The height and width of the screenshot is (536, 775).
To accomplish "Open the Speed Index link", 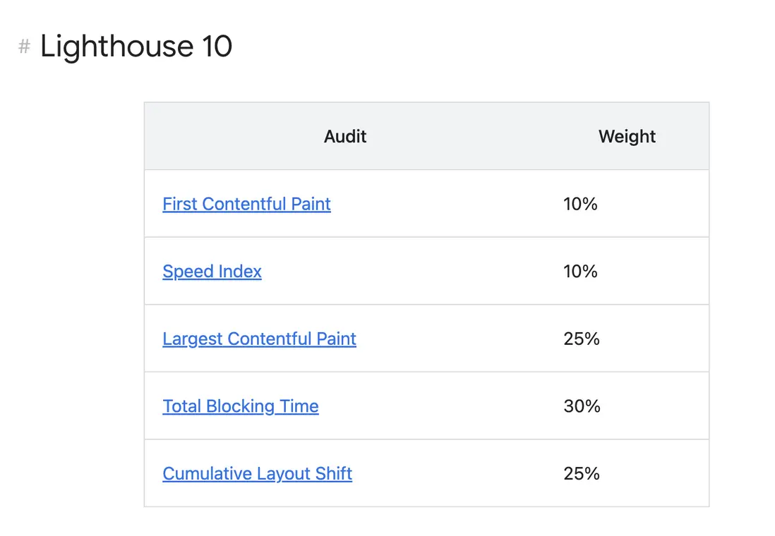I will (212, 272).
